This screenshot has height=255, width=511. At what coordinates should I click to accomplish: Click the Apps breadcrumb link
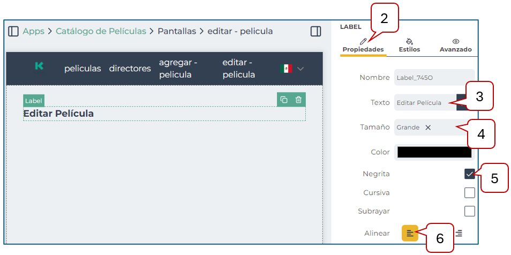coord(33,32)
